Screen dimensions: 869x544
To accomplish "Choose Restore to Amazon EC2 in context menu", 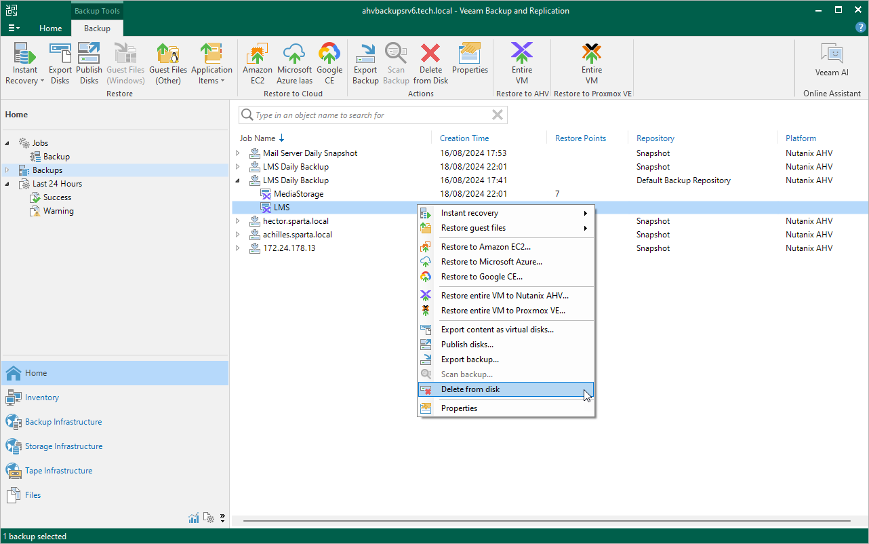I will 506,247.
